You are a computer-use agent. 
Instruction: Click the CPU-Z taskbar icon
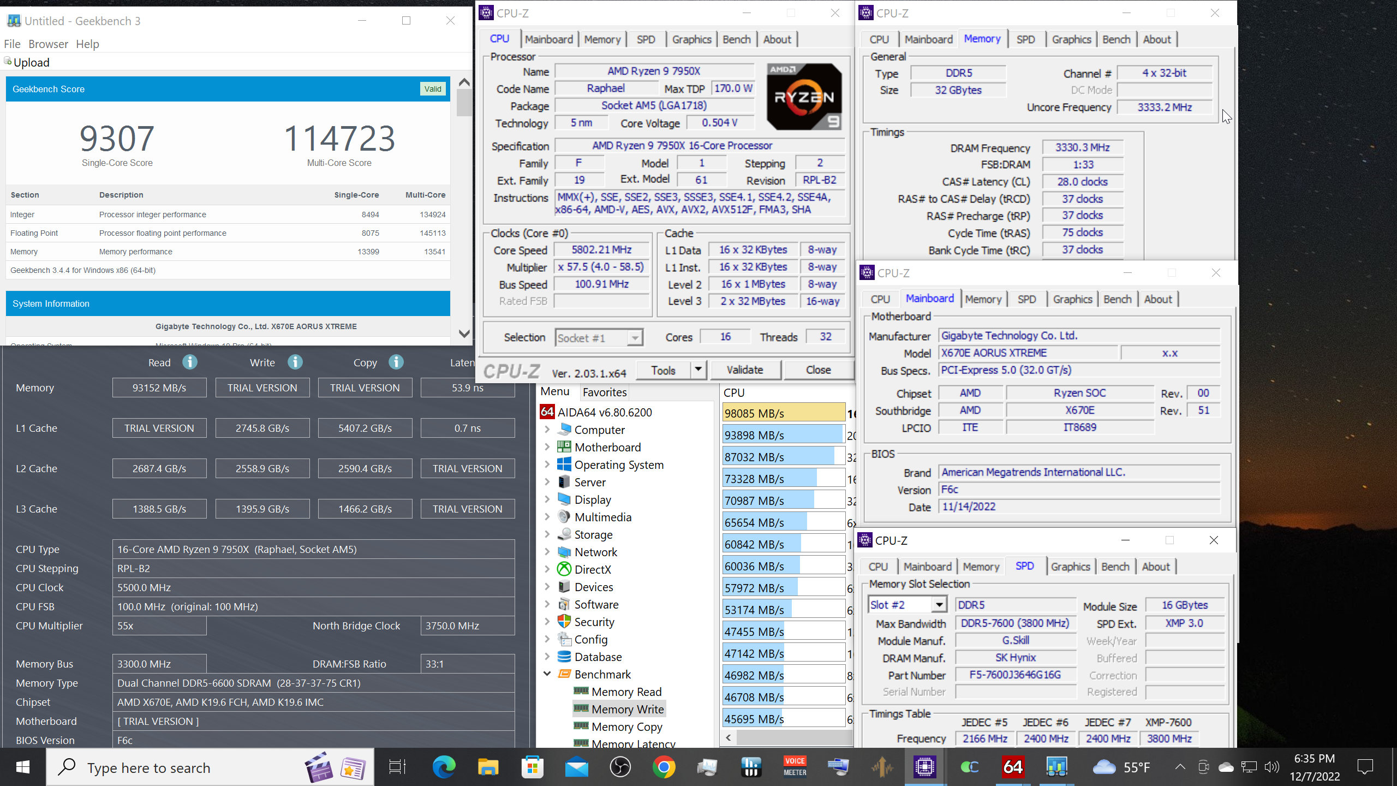coord(926,767)
